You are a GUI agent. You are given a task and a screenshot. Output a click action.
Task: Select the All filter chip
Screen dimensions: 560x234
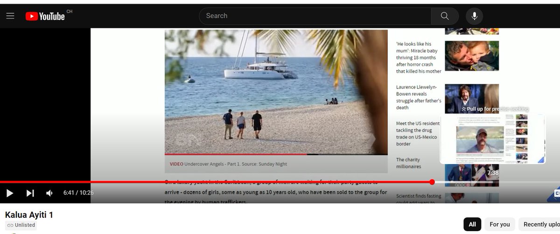click(x=472, y=224)
